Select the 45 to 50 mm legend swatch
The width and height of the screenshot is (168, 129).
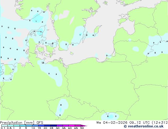[x=78, y=126]
